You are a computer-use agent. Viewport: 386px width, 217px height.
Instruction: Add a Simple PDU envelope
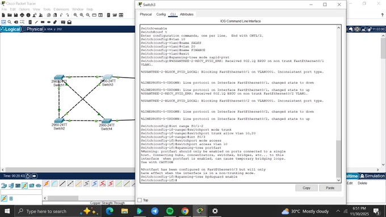click(x=63, y=22)
